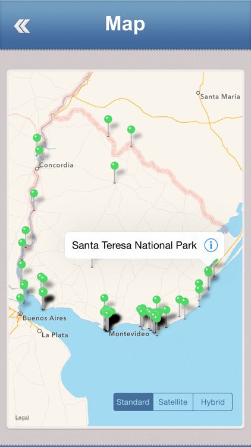Tap the La Plata city label

(55, 335)
